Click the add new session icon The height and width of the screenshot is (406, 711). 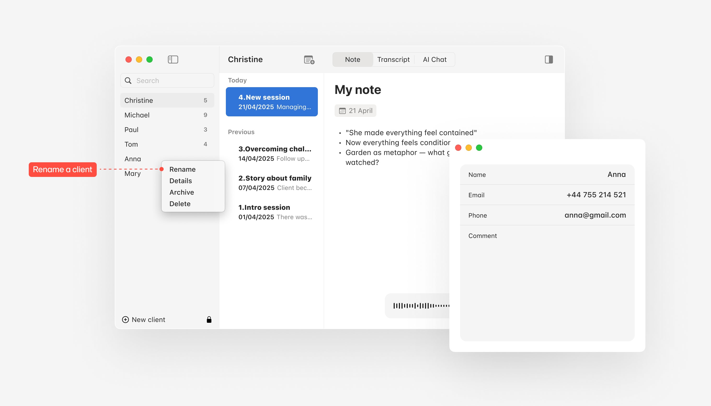(x=309, y=60)
